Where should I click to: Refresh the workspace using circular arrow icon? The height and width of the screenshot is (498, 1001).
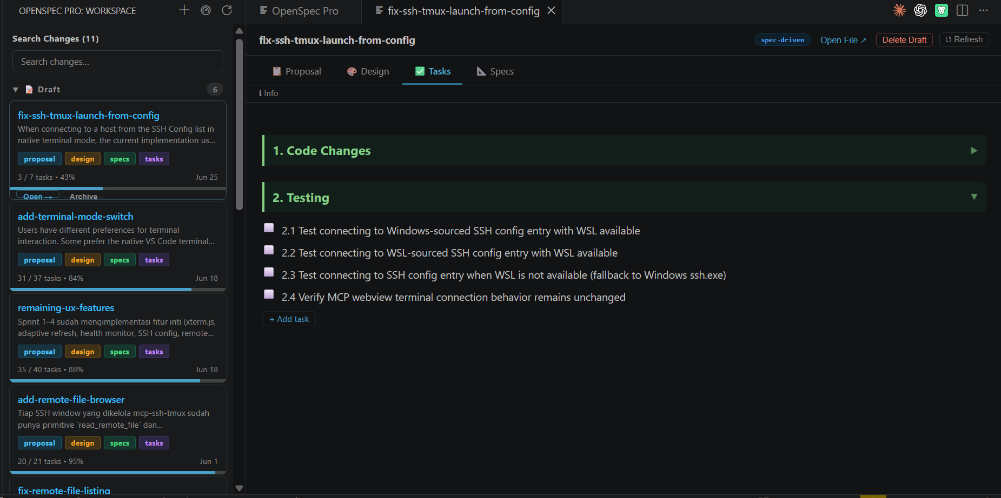(x=227, y=10)
